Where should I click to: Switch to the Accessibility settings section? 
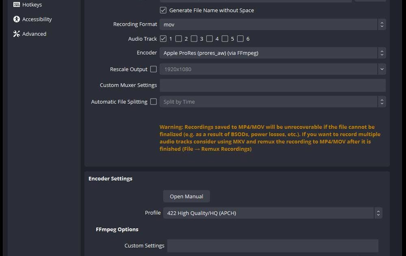tap(37, 19)
